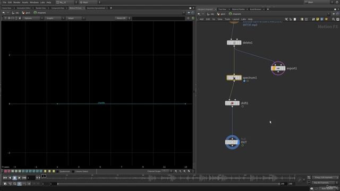340x191 pixels.
Task: Switch to the Composite View tab
Action: coord(58,8)
